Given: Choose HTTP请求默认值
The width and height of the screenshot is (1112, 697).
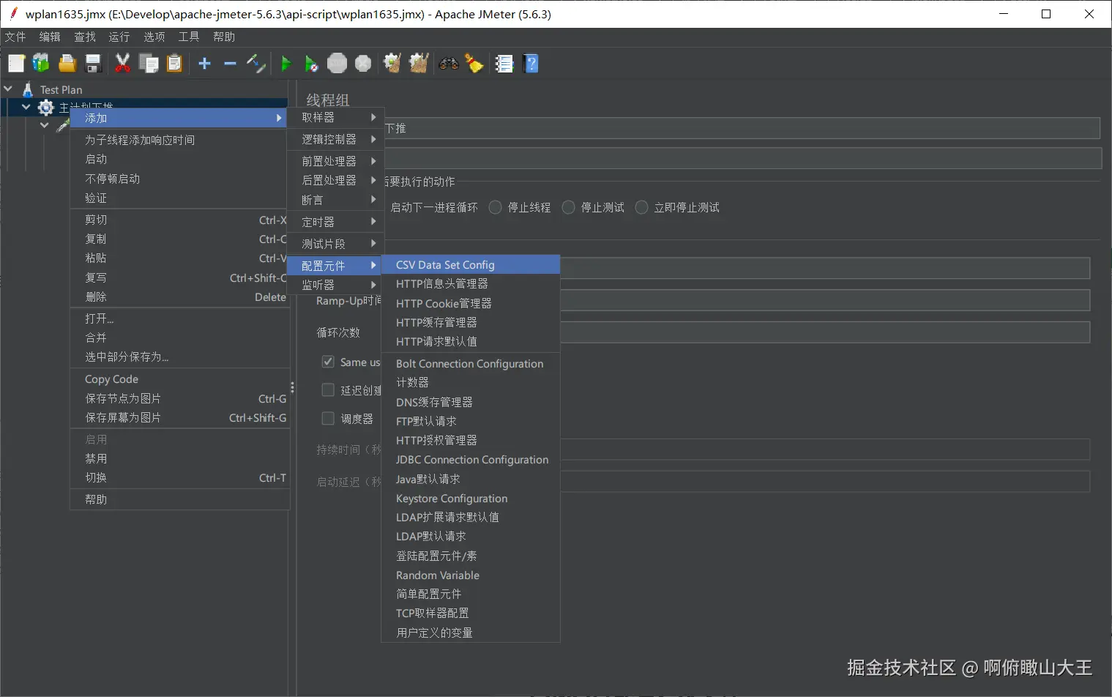Looking at the screenshot, I should pos(471,342).
